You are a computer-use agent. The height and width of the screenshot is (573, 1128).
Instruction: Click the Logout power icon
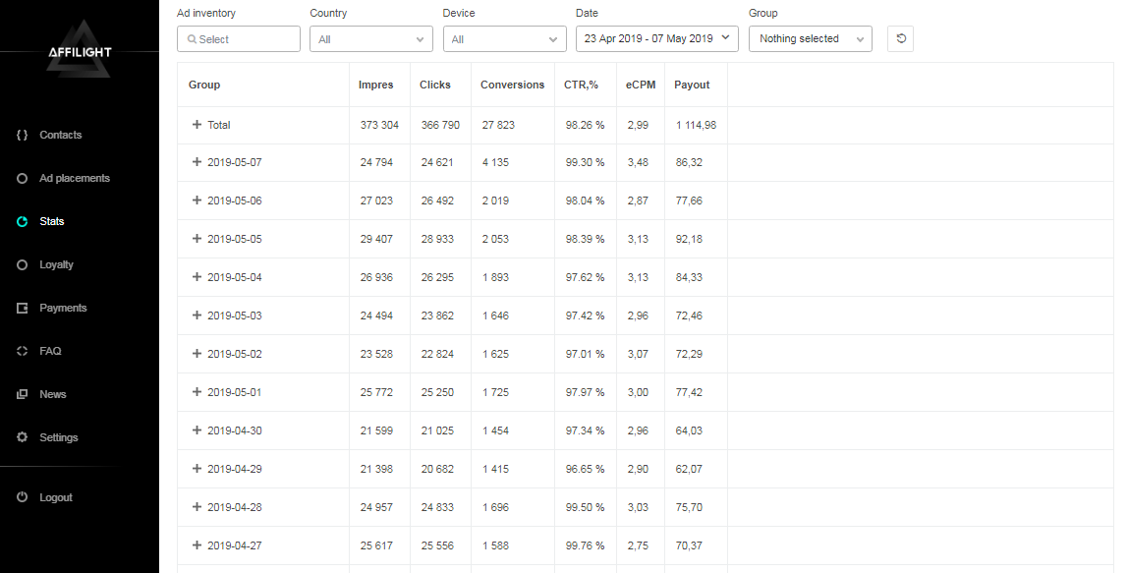click(x=22, y=497)
